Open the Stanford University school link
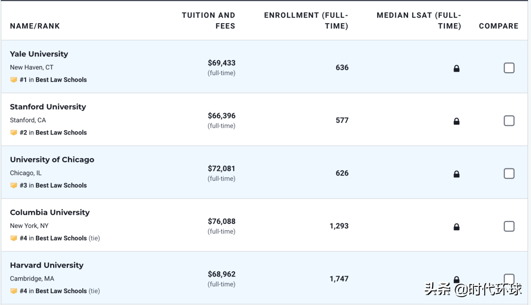 48,107
